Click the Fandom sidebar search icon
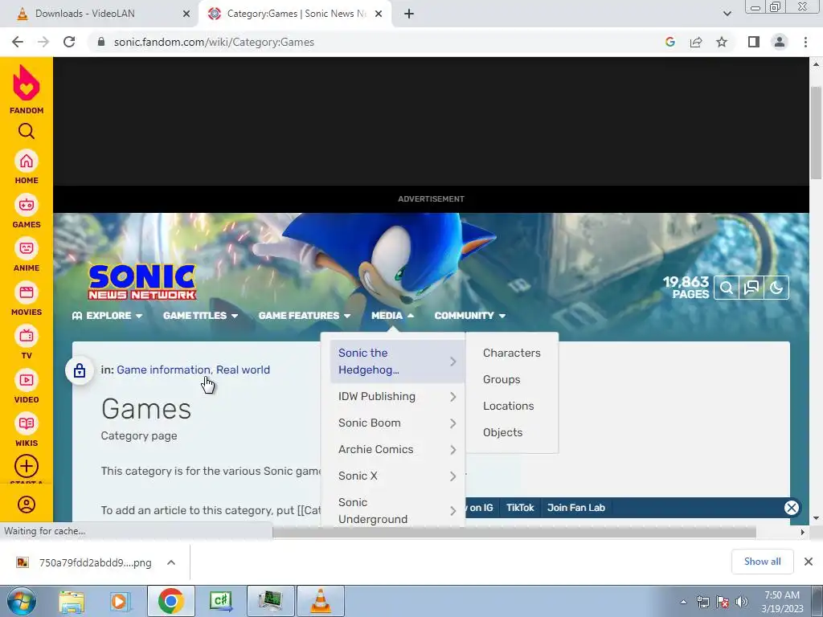 tap(27, 131)
